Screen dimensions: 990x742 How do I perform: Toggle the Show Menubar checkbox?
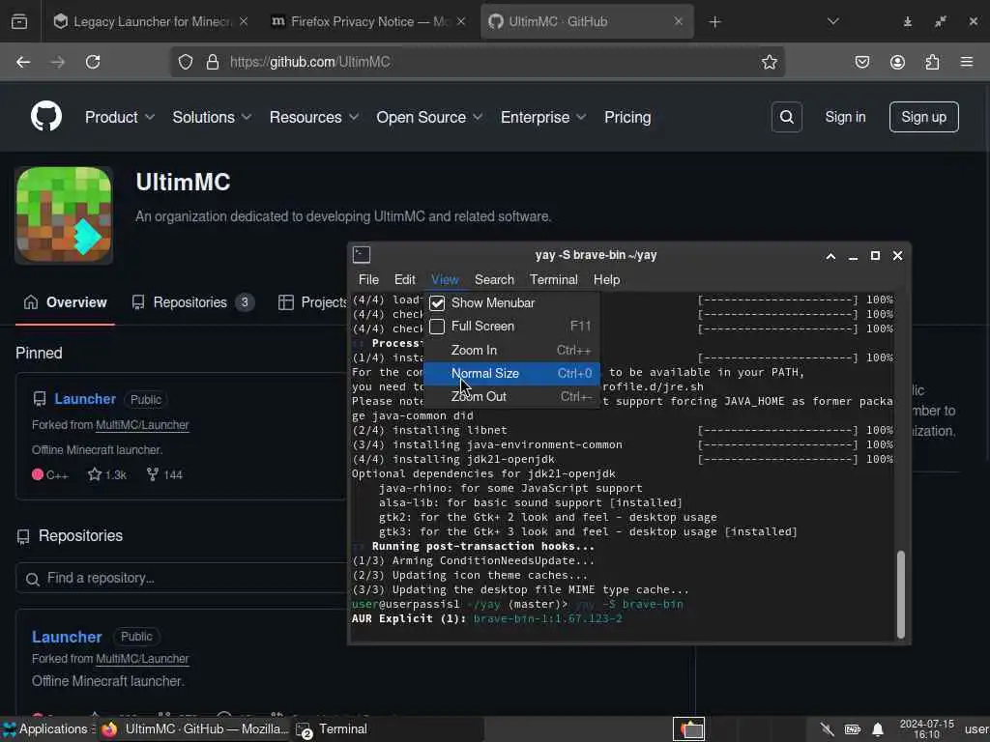(437, 302)
